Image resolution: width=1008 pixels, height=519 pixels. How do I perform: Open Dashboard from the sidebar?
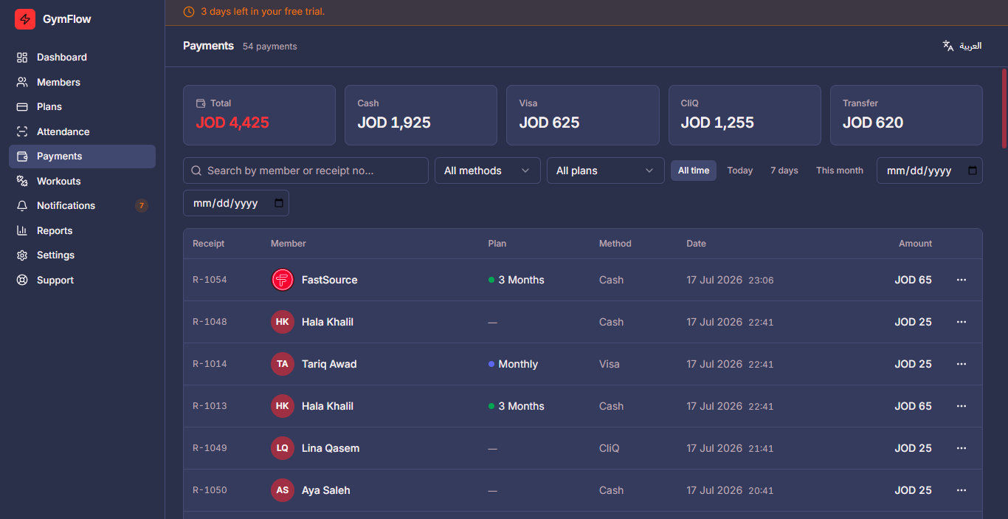coord(82,58)
